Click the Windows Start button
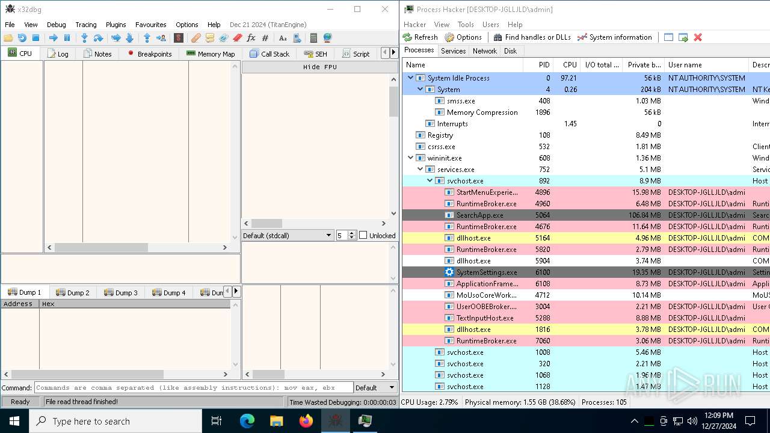 coord(14,421)
